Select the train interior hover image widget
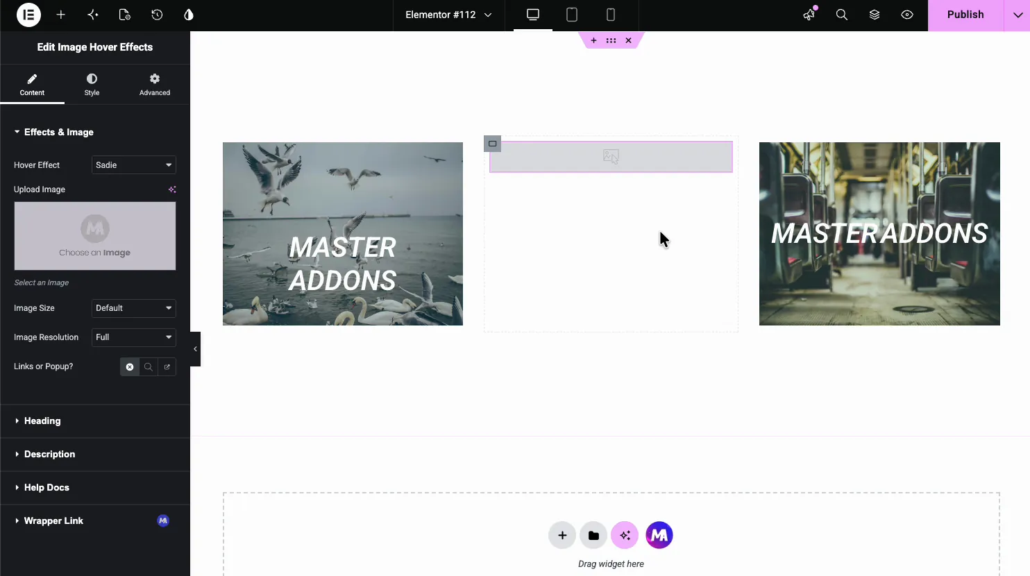The image size is (1030, 576). (879, 234)
